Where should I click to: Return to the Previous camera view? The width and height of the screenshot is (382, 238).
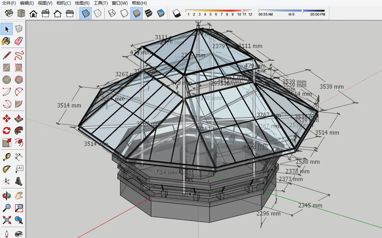19,220
